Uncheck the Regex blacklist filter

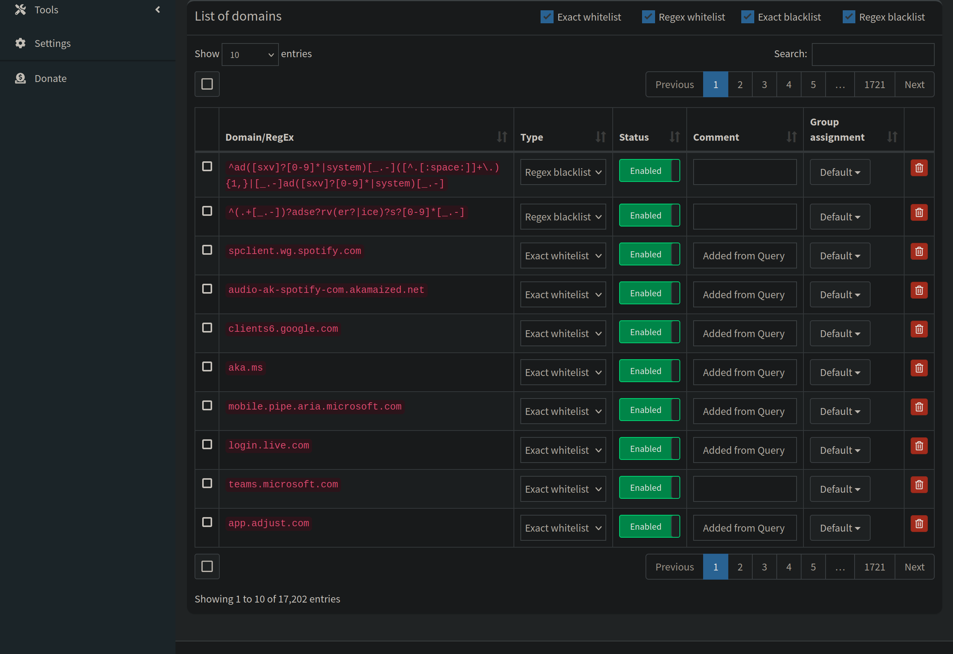click(848, 17)
